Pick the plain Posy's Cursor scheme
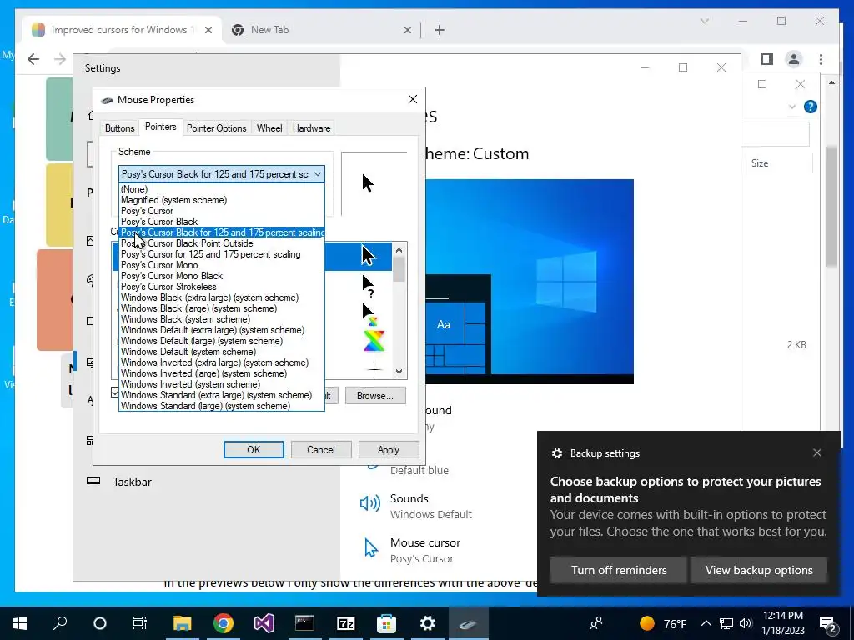 click(222, 211)
